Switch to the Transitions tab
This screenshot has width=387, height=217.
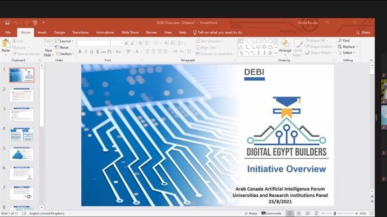[x=80, y=32]
